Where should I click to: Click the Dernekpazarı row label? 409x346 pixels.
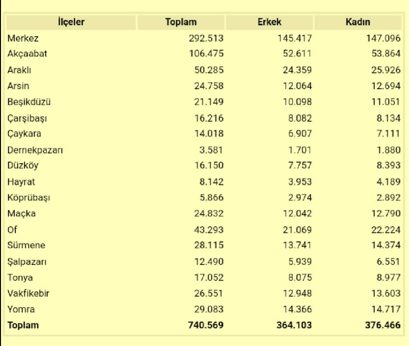[x=35, y=150]
